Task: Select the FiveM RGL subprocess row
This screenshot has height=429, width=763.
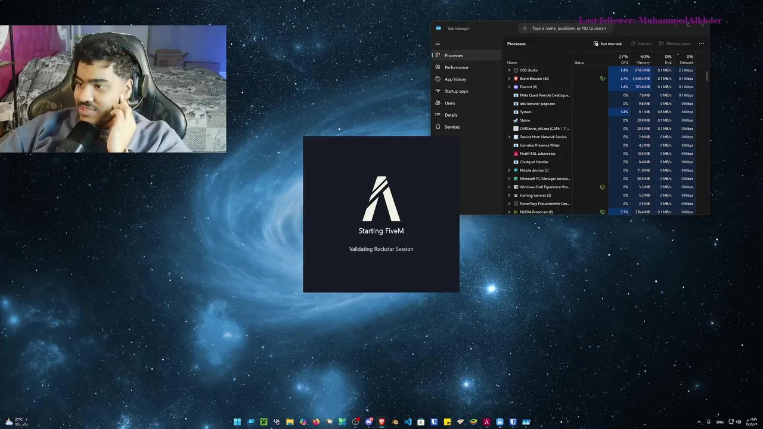Action: [x=600, y=154]
